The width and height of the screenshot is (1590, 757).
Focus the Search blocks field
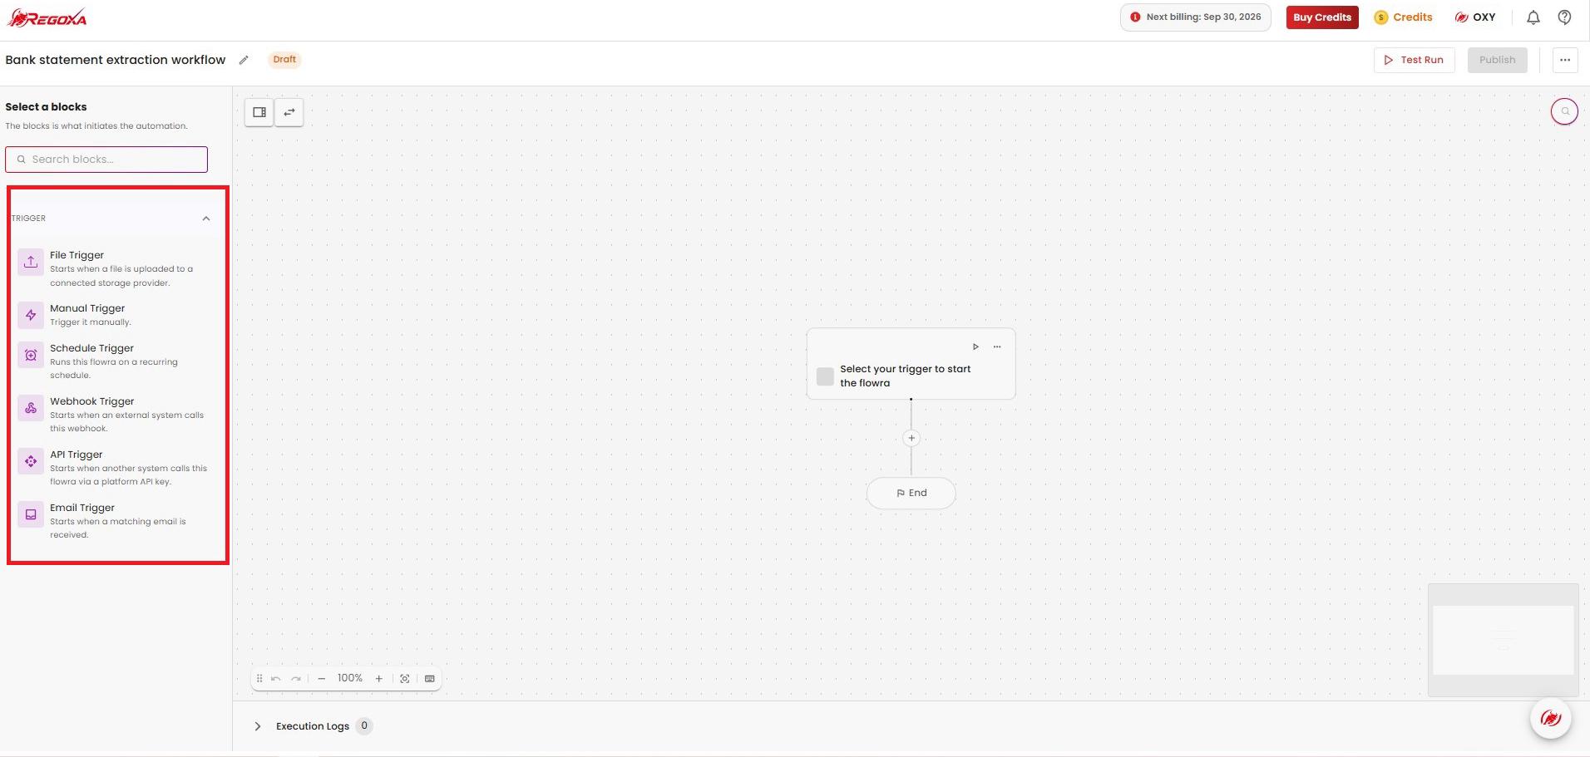click(x=106, y=160)
